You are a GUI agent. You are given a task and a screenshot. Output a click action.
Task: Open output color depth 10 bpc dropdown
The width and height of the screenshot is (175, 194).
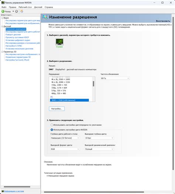tap(99, 138)
